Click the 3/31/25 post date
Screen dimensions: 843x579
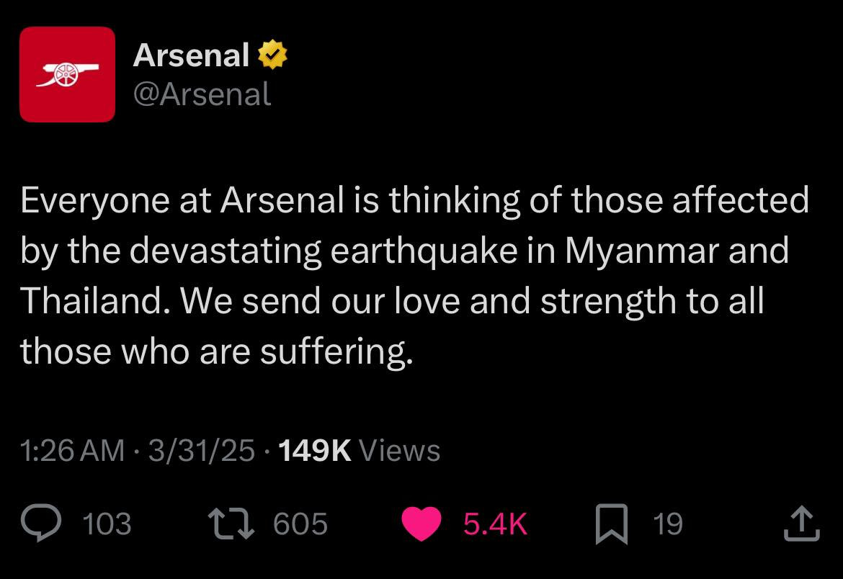coord(201,451)
